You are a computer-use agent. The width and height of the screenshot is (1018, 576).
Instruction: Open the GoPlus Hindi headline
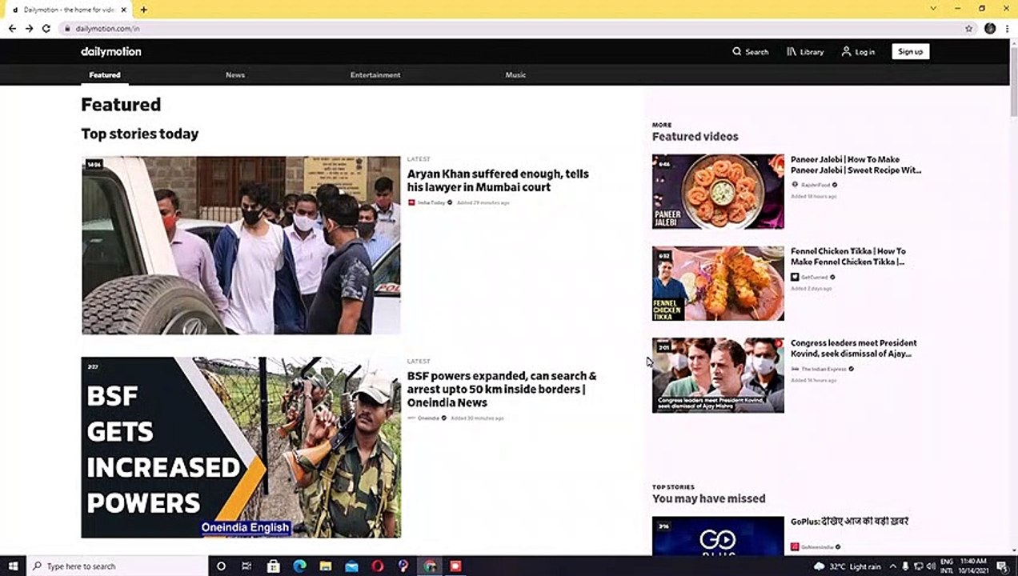tap(849, 522)
